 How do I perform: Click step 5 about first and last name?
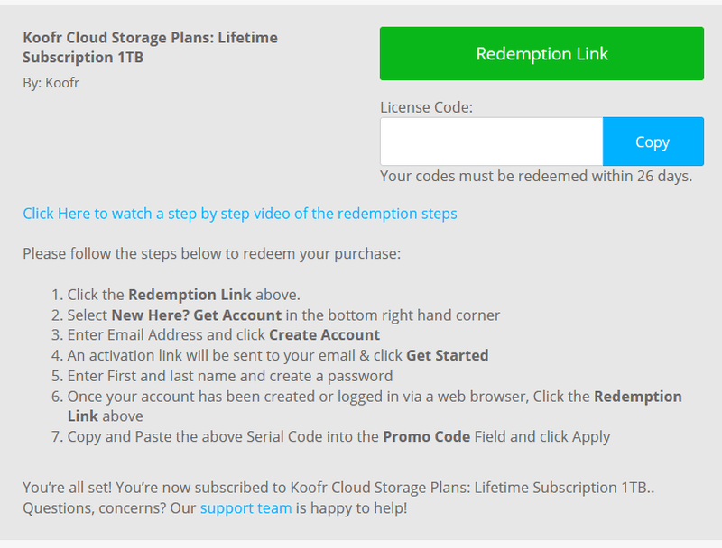point(230,376)
